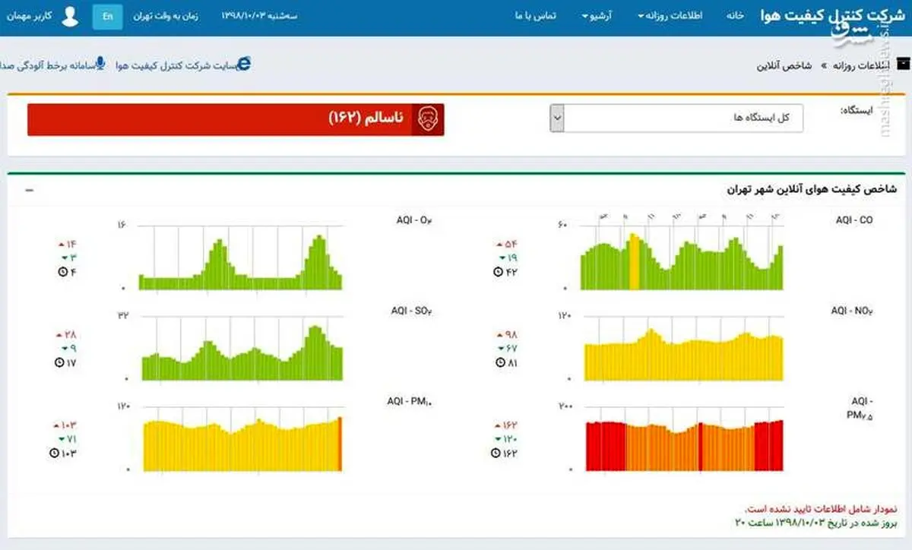Image resolution: width=912 pixels, height=550 pixels.
Task: Select خانه from the navigation menu
Action: click(x=733, y=15)
